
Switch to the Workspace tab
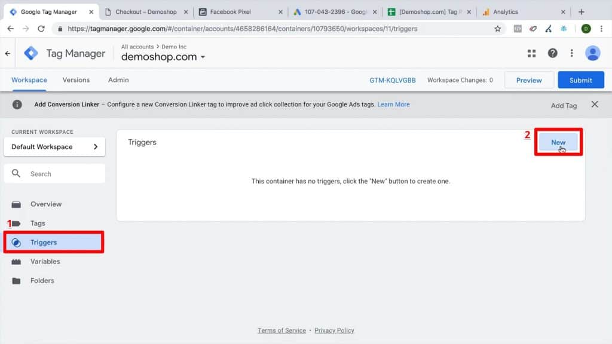click(29, 80)
